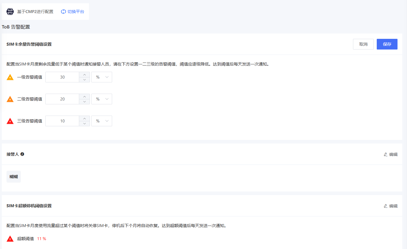The height and width of the screenshot is (249, 407).
Task: Increase the 一级告警阈值 value with up arrow
Action: (x=85, y=75)
